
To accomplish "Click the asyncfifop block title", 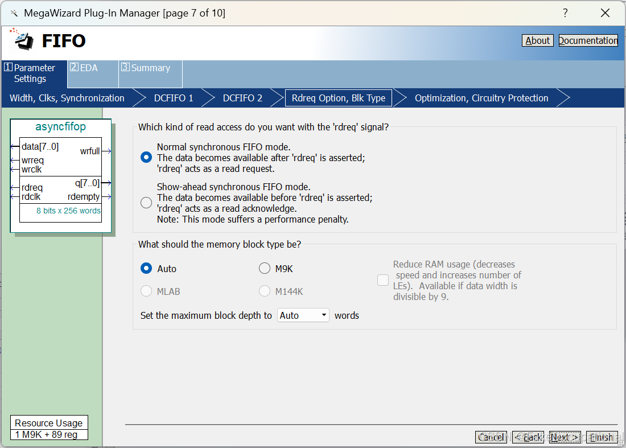I will pyautogui.click(x=61, y=126).
